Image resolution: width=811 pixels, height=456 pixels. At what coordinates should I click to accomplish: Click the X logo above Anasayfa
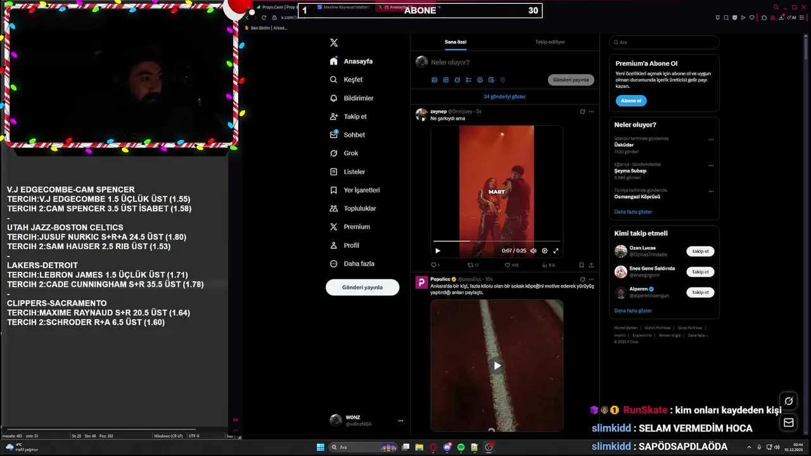pyautogui.click(x=334, y=42)
